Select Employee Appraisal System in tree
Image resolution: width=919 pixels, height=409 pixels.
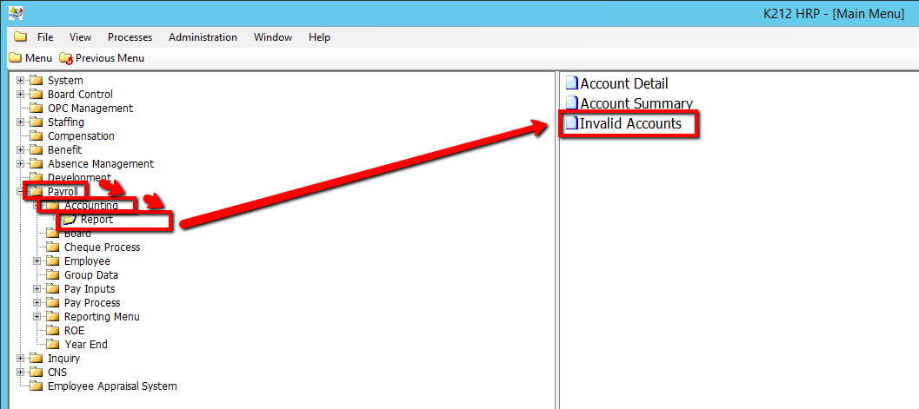tap(111, 386)
